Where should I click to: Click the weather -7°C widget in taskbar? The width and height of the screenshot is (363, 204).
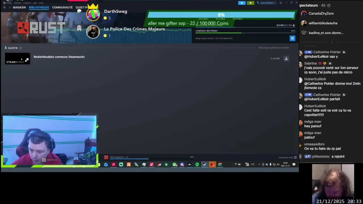250,164
